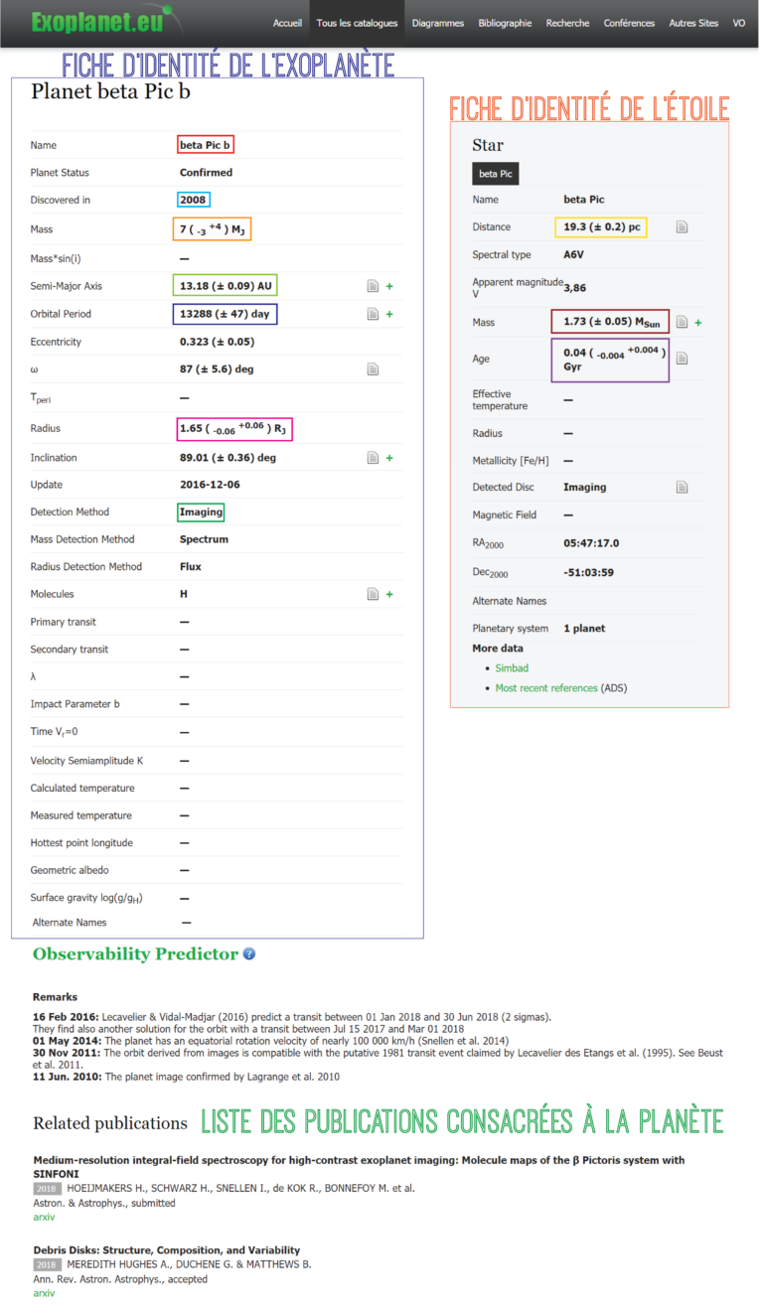Viewport: 763px width, 1315px height.
Task: Click the beta Pic star tab
Action: pos(495,174)
